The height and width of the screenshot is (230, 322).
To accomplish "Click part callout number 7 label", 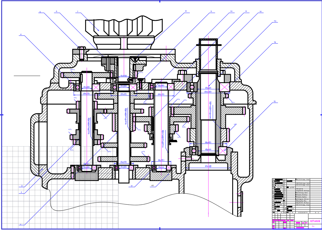I will (78, 11).
